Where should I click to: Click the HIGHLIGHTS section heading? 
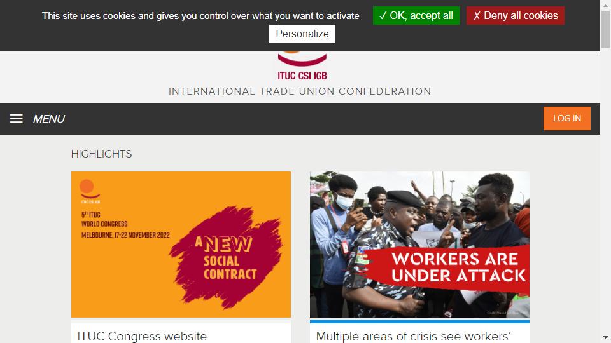pos(101,154)
